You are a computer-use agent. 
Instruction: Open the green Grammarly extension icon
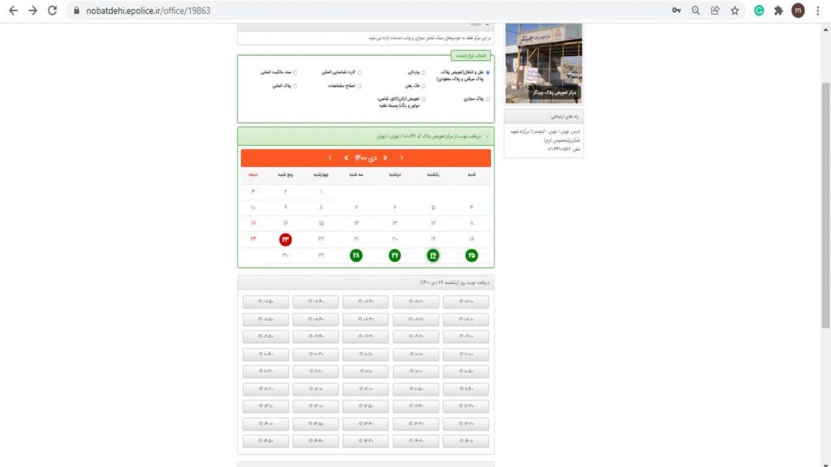click(x=759, y=11)
